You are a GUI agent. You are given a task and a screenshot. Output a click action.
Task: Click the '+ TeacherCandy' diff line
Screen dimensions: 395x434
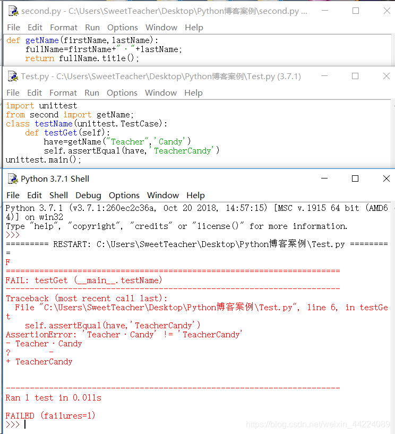(39, 362)
